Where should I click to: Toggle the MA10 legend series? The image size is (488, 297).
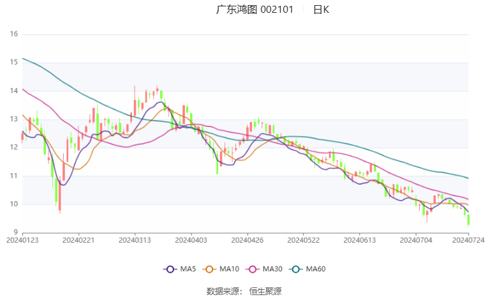221,269
